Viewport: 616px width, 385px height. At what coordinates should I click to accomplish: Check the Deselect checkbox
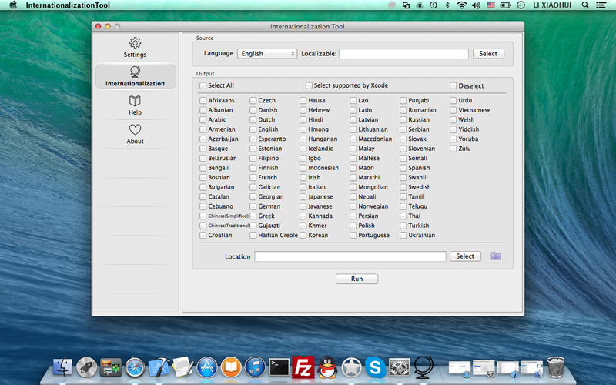tap(453, 85)
